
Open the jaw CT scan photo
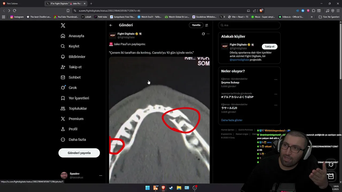[x=159, y=120]
